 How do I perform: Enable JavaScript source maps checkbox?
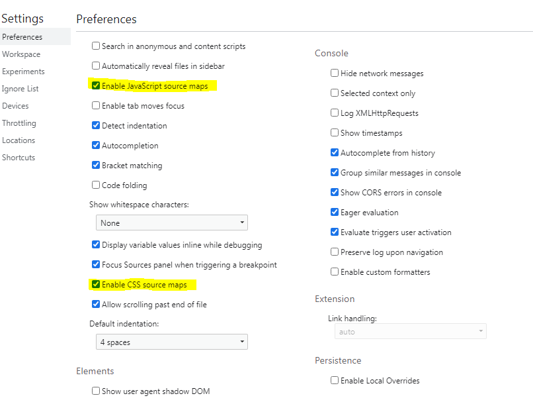tap(96, 86)
